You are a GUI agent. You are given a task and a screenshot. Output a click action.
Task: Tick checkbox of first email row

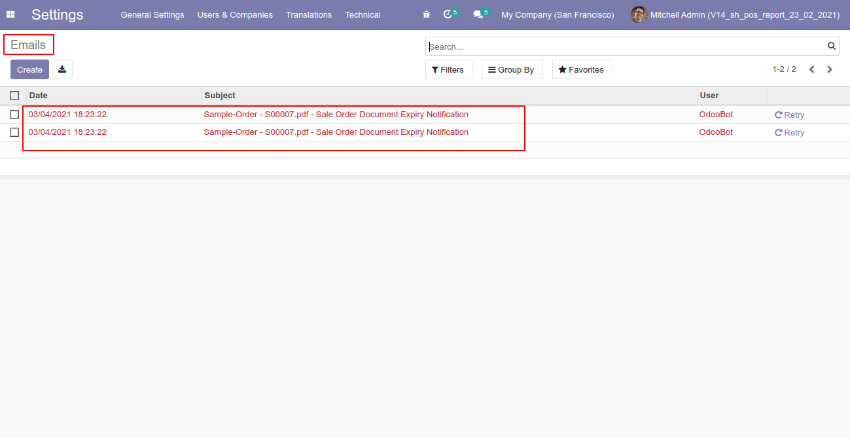14,115
